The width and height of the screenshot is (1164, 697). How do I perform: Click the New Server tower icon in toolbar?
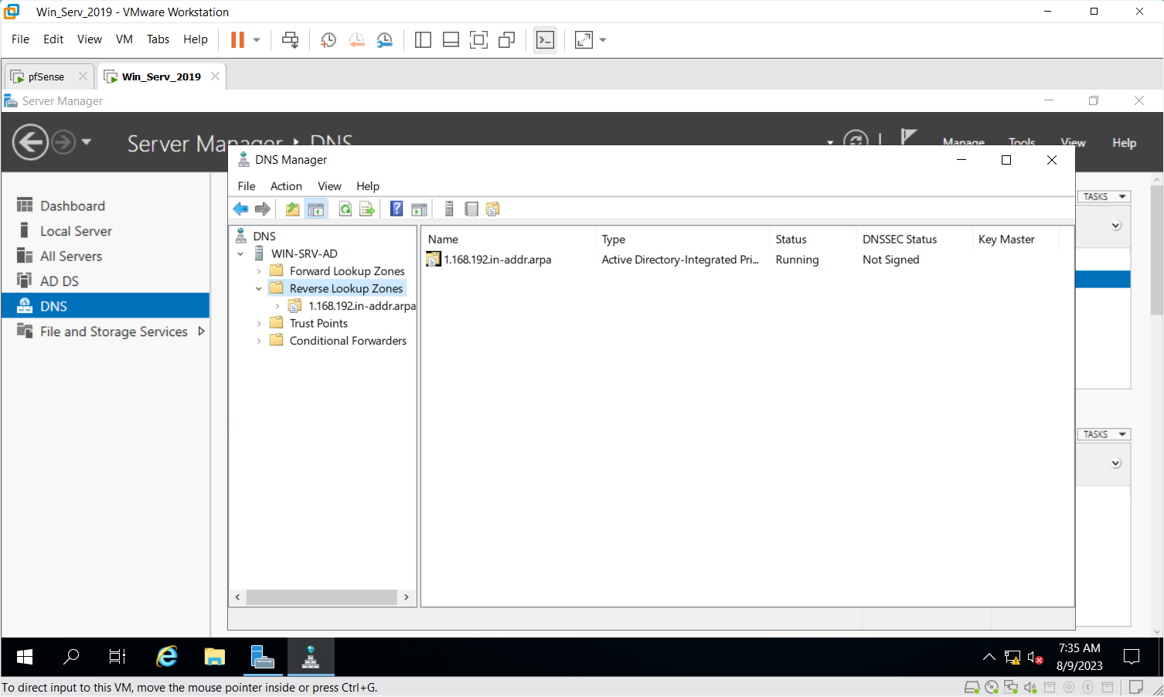pos(449,209)
